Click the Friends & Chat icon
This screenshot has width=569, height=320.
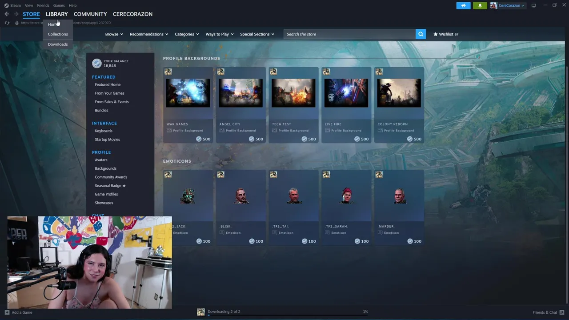pos(562,312)
